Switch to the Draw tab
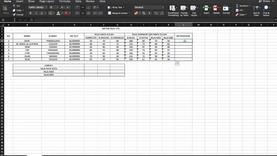 tap(31, 1)
